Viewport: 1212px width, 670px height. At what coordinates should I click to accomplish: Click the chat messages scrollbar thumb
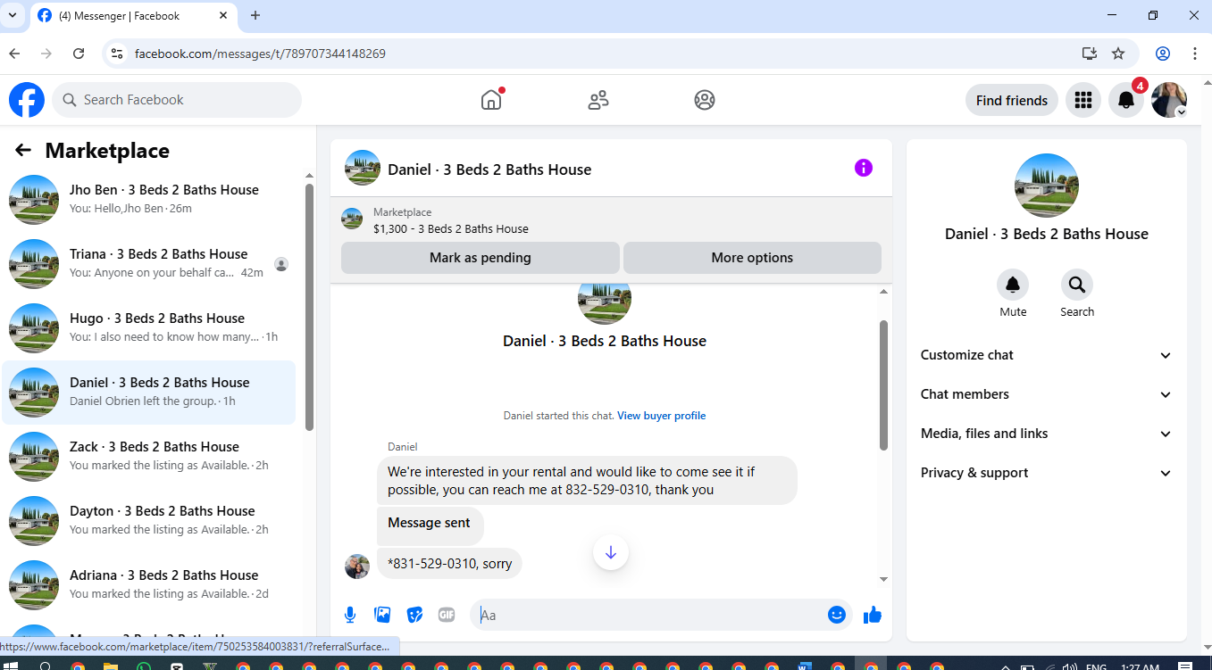[x=884, y=385]
